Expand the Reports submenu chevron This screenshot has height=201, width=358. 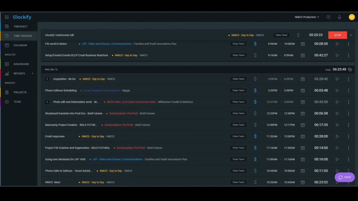coord(32,73)
